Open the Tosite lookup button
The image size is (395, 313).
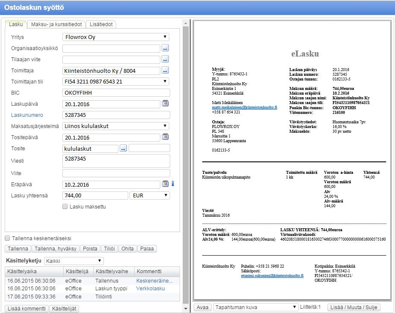point(123,149)
